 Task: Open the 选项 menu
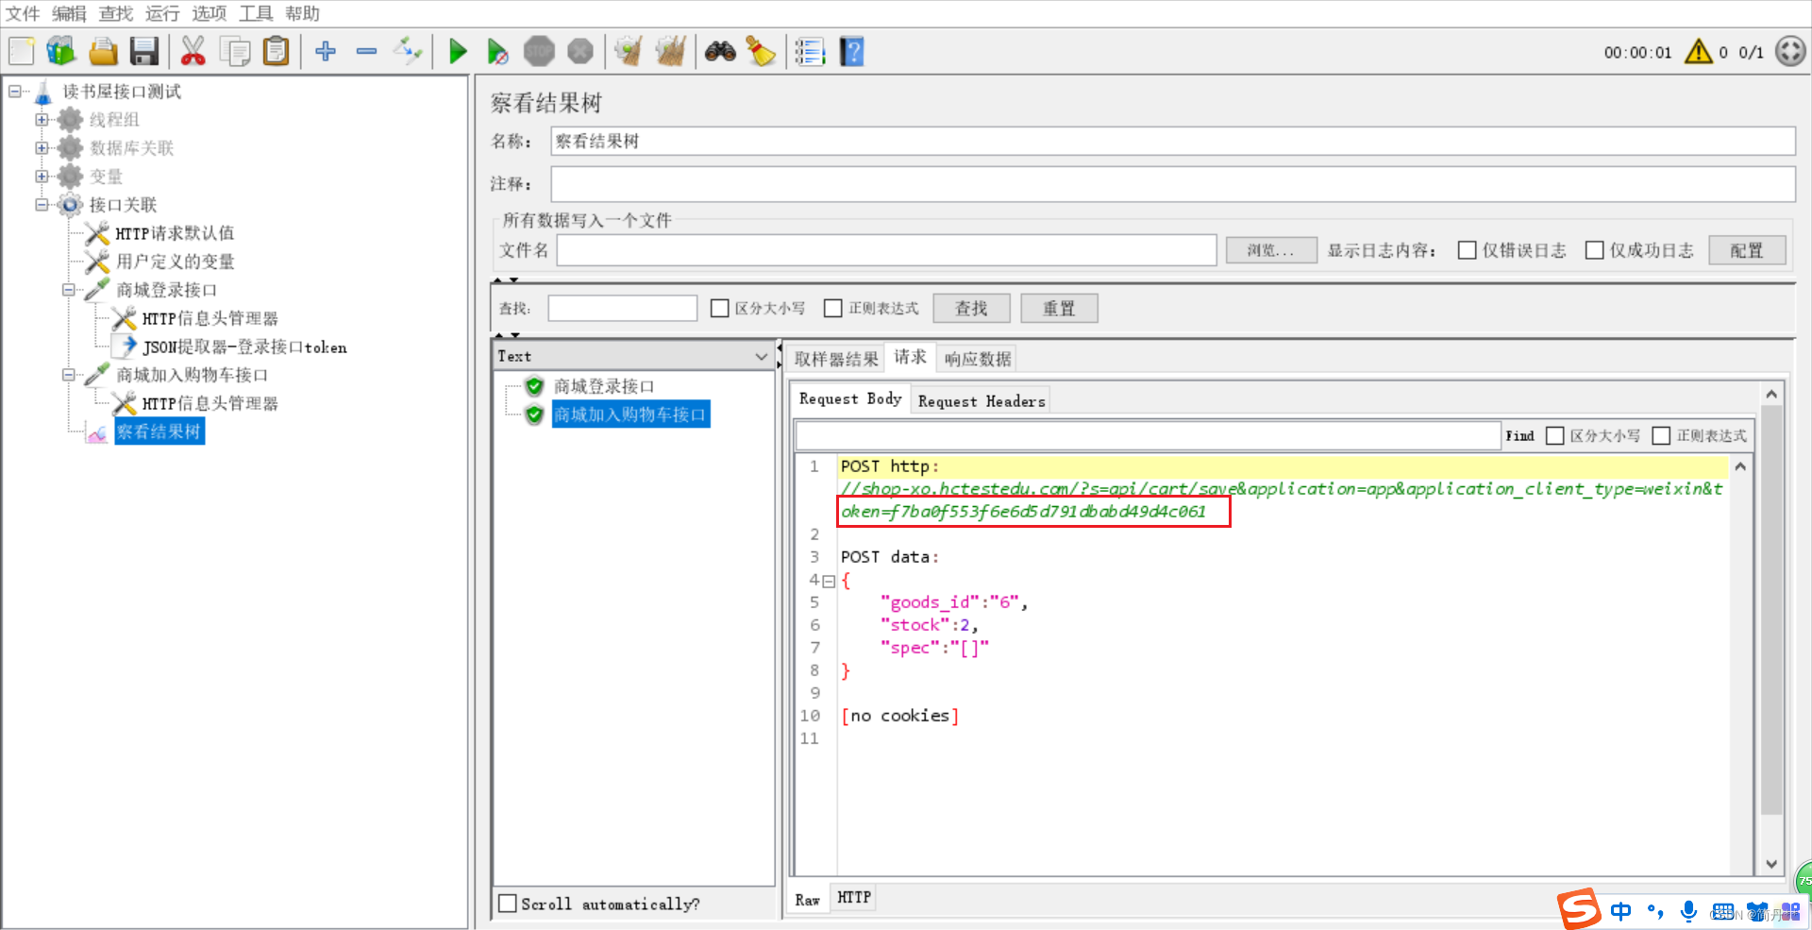point(210,13)
